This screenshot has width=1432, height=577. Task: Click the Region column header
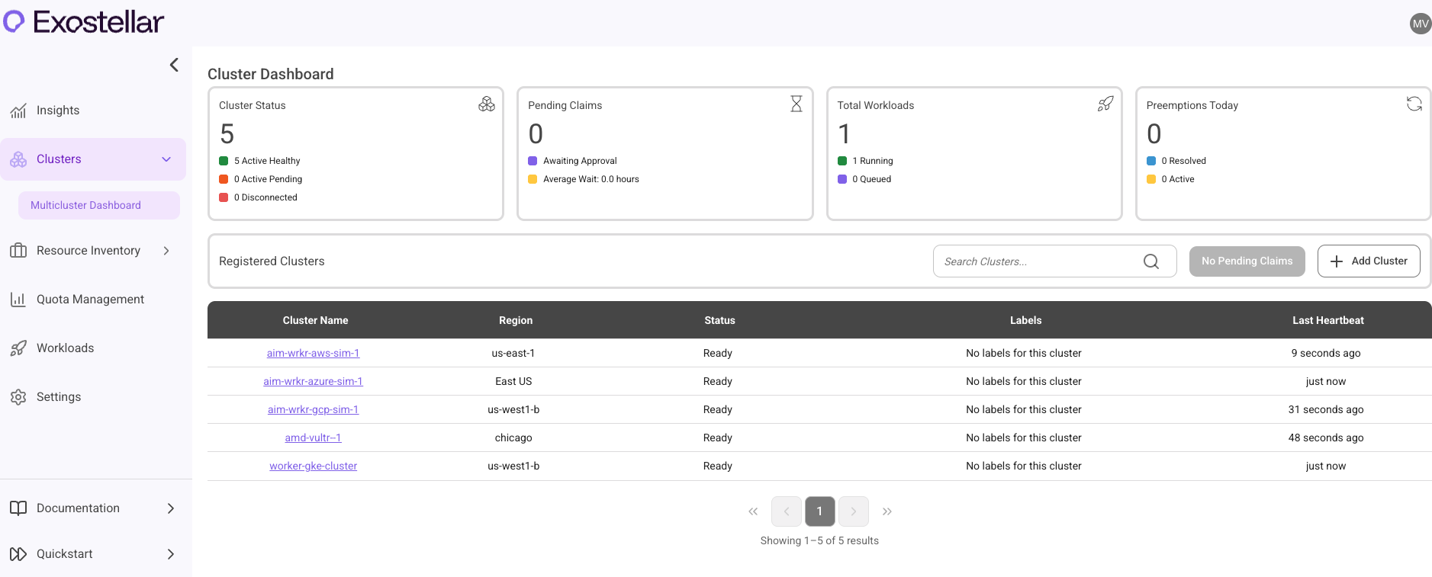[x=516, y=320]
